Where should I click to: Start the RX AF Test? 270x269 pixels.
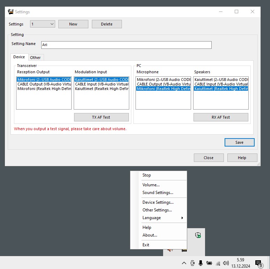click(x=221, y=117)
